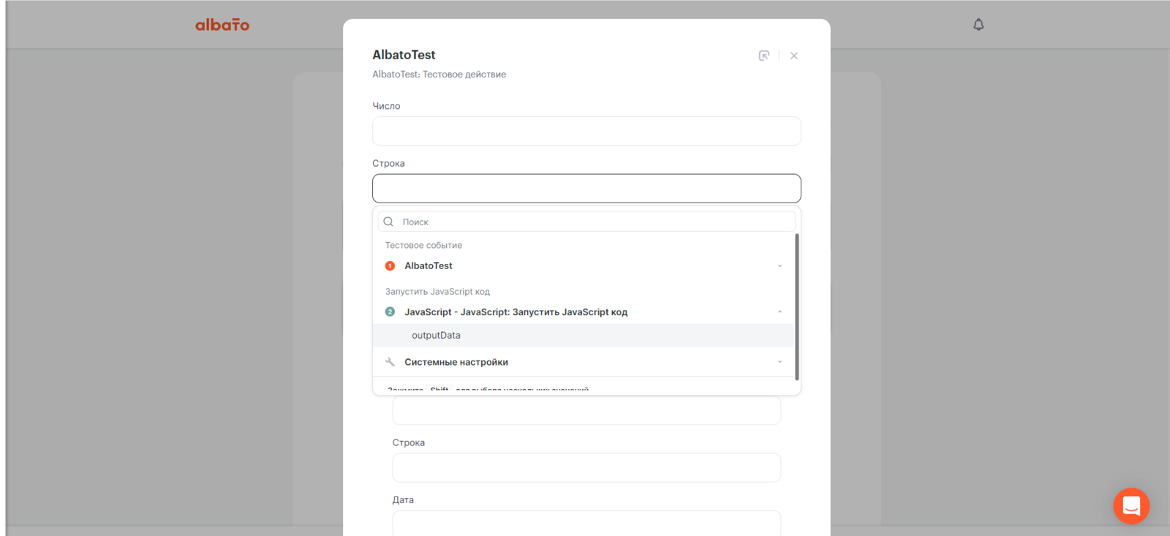This screenshot has width=1170, height=536.
Task: Click the step 2 badge beside JavaScript
Action: coord(390,312)
